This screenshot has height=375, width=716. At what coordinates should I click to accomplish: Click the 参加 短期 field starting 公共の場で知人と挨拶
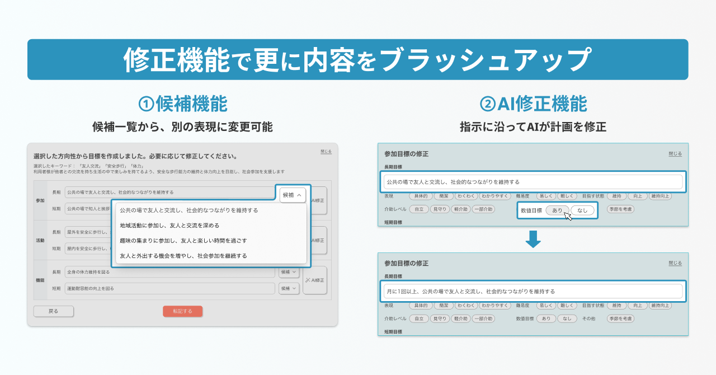click(88, 209)
